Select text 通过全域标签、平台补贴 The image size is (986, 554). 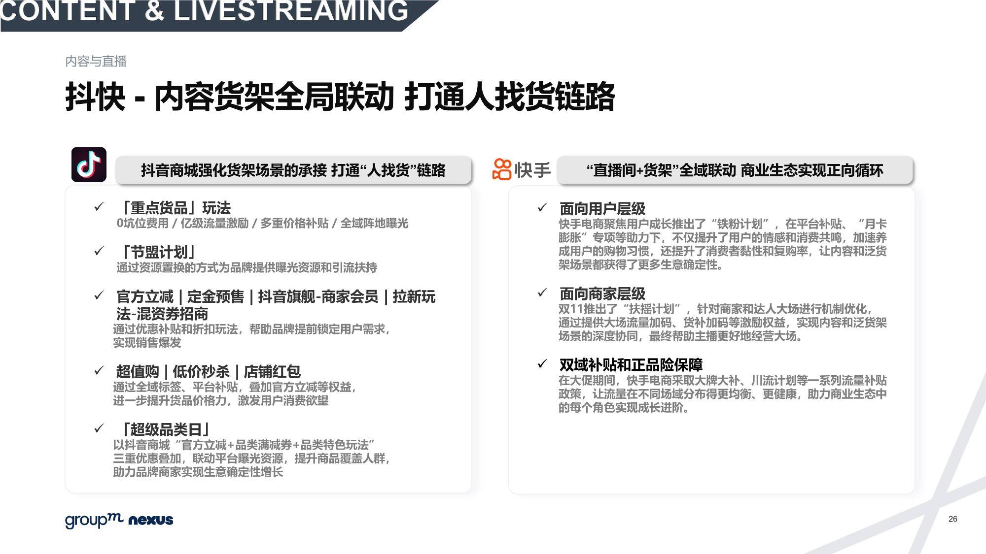(x=235, y=387)
